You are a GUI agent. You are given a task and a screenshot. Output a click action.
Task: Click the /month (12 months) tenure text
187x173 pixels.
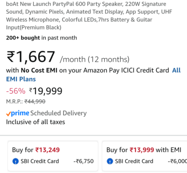point(94,59)
